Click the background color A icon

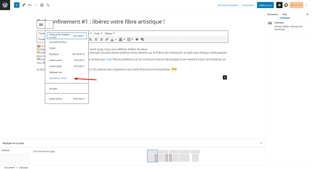pyautogui.click(x=120, y=39)
